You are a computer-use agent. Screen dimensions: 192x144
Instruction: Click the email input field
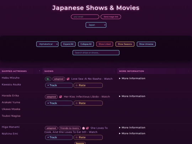pyautogui.click(x=85, y=17)
